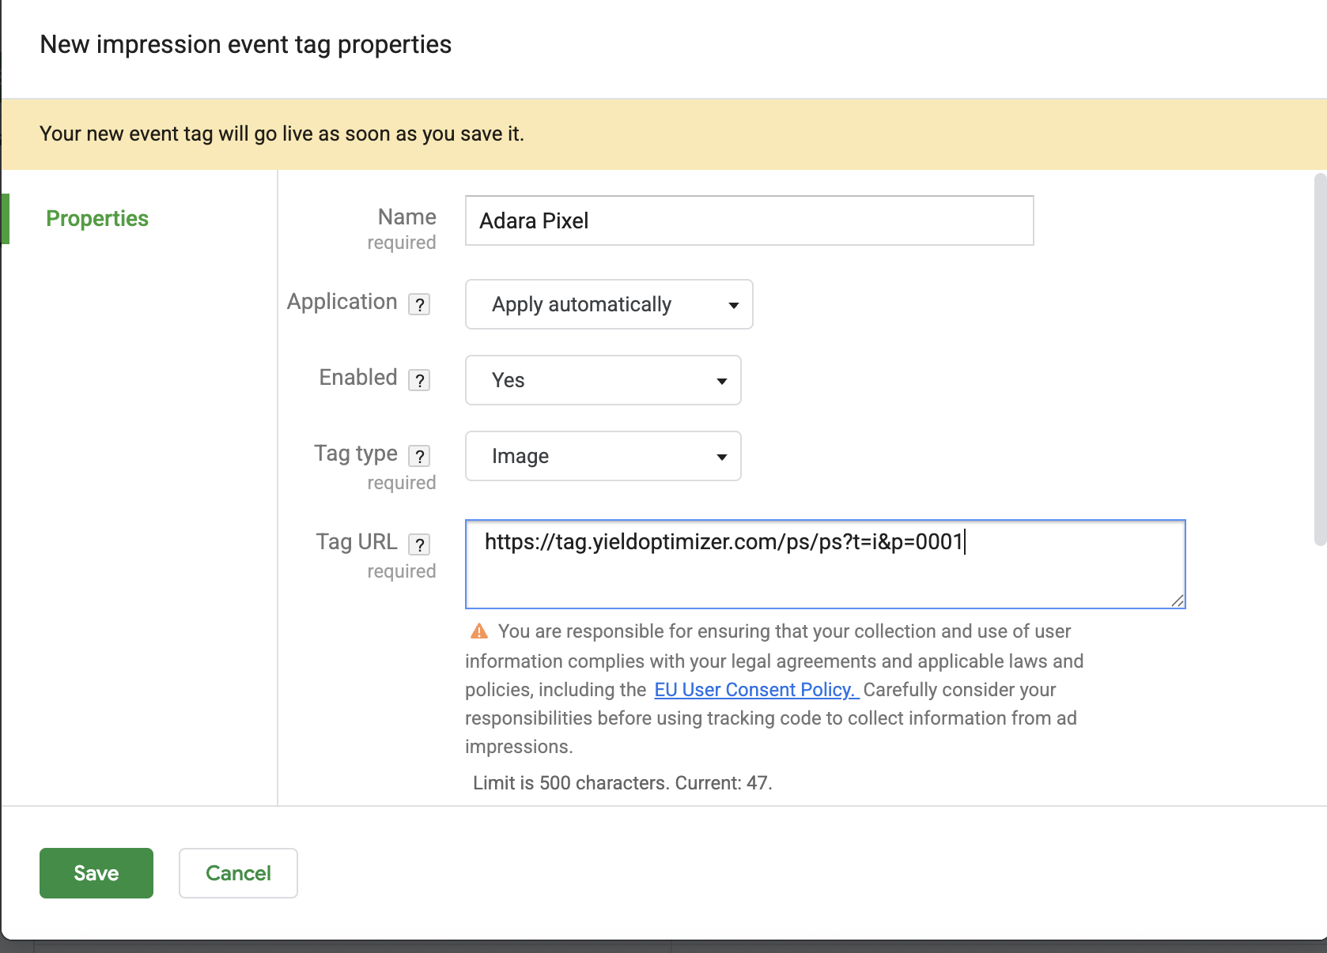Cancel the event tag dialog

click(x=238, y=873)
